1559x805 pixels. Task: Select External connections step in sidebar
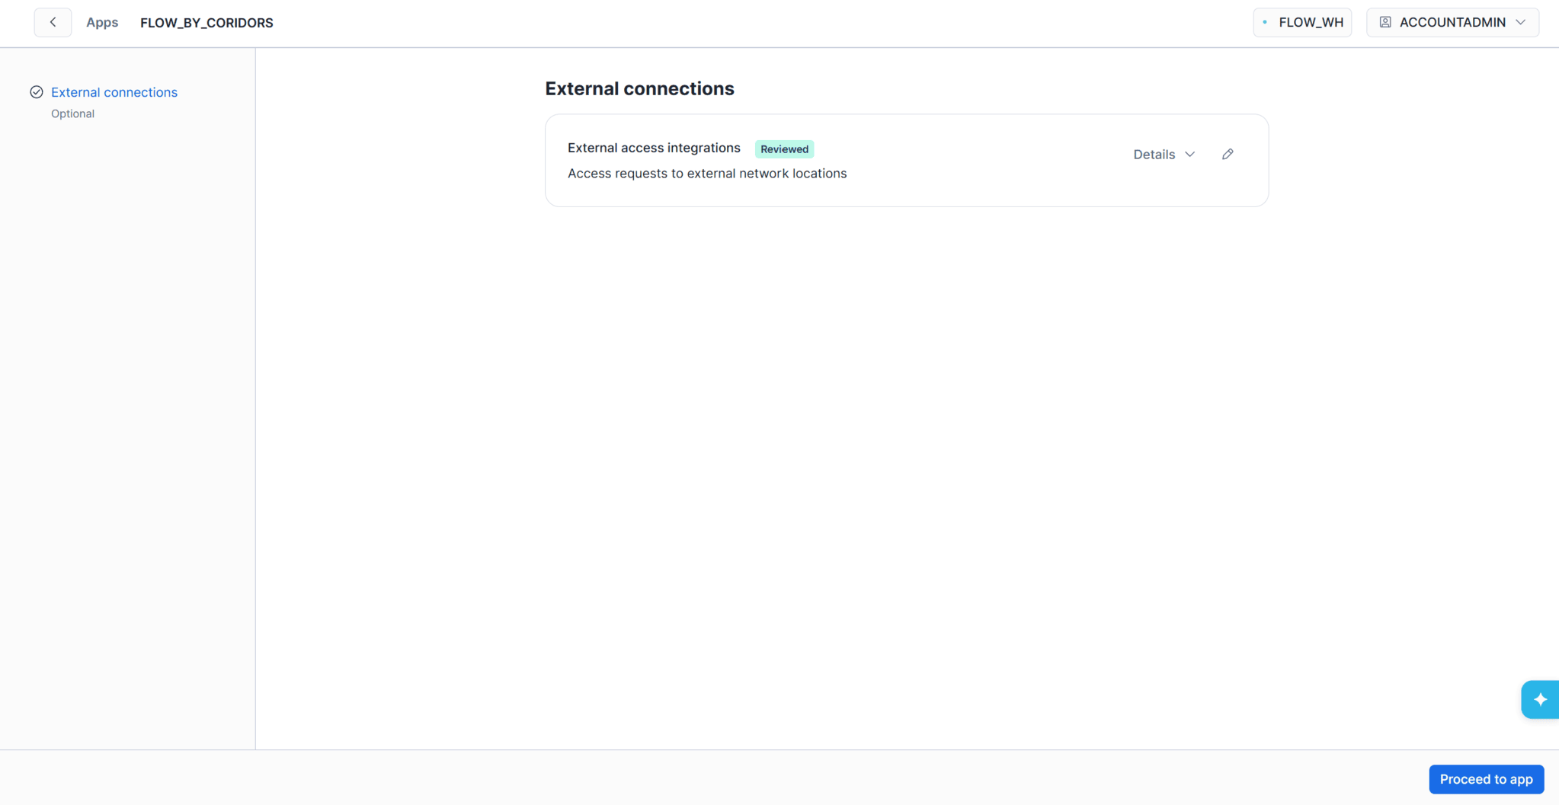coord(114,92)
